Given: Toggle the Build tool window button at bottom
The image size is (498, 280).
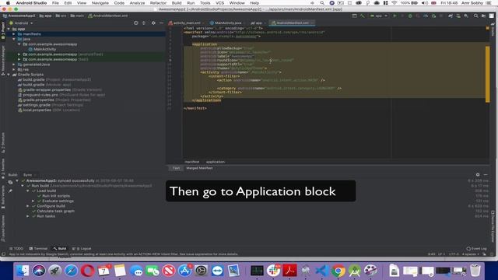Looking at the screenshot, I should click(60, 249).
